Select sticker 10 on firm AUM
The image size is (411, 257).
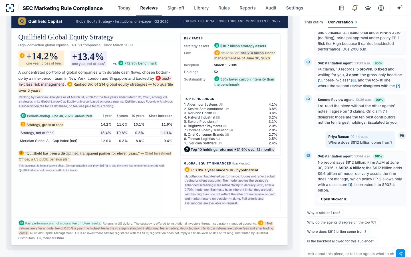coord(217,53)
